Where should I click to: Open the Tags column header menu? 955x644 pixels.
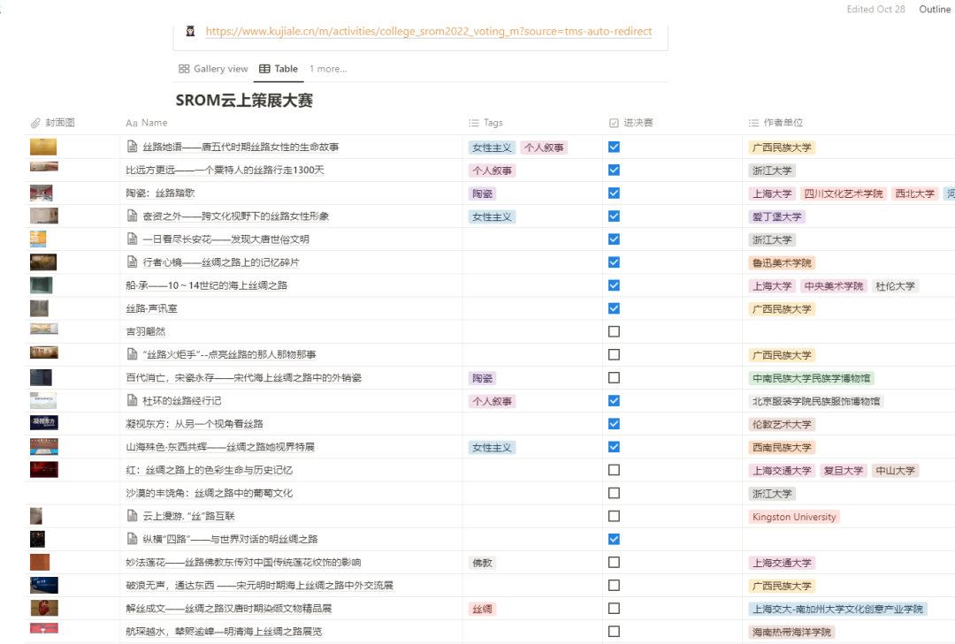(486, 123)
